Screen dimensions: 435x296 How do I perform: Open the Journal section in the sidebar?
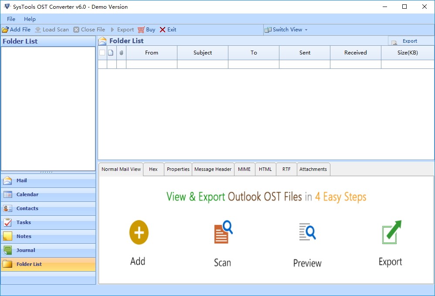tap(48, 250)
